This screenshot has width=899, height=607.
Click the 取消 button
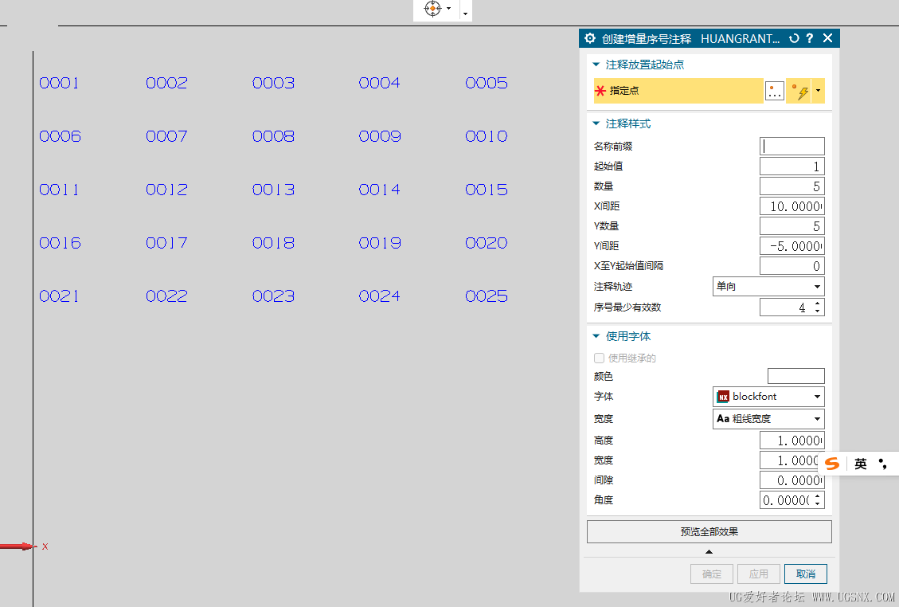[x=805, y=574]
